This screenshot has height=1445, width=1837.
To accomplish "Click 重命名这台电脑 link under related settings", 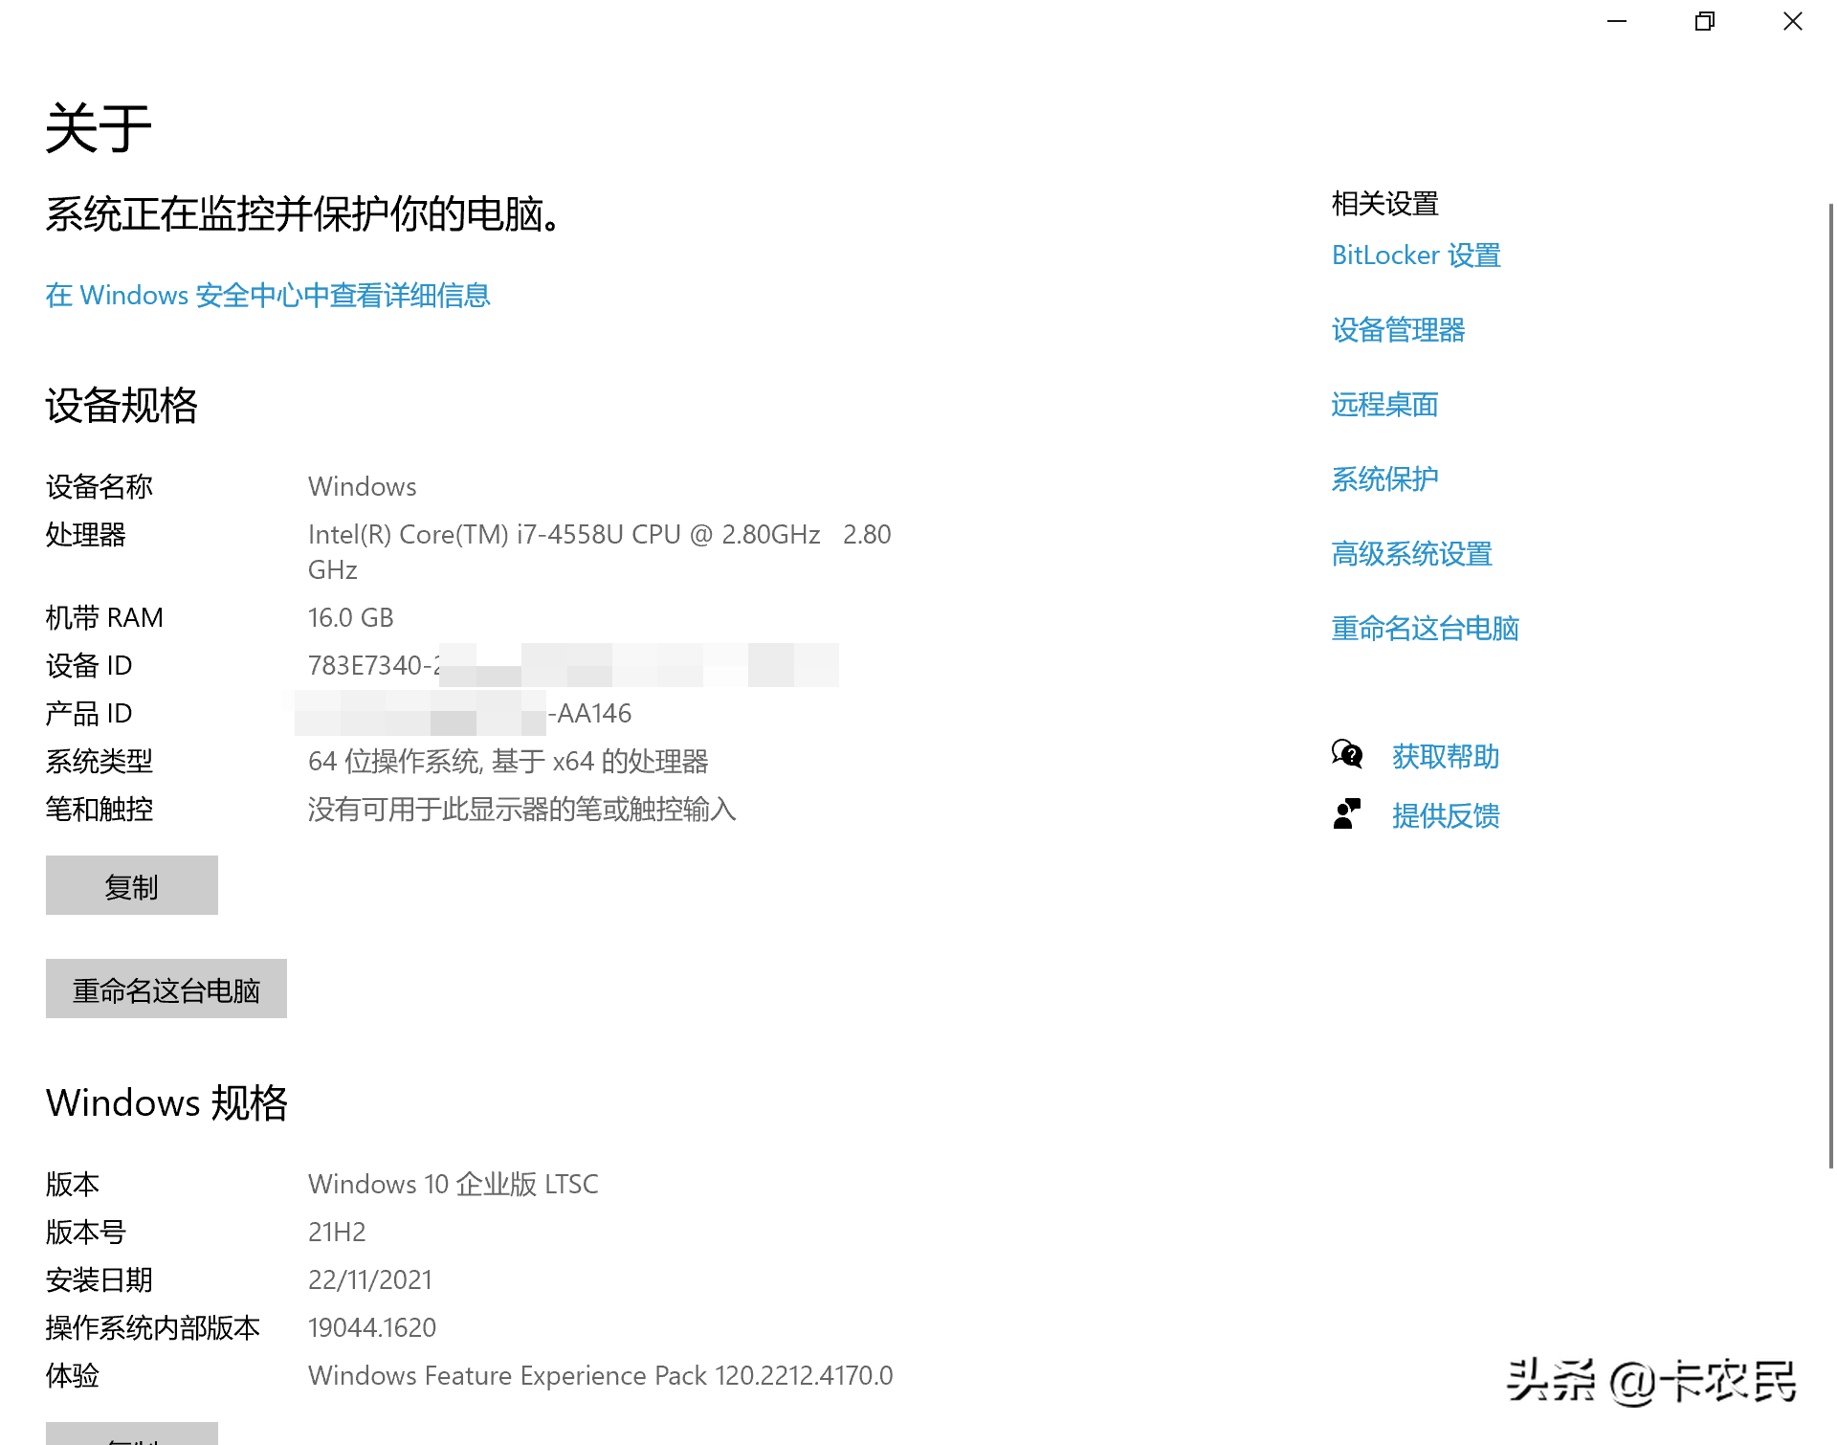I will tap(1425, 629).
